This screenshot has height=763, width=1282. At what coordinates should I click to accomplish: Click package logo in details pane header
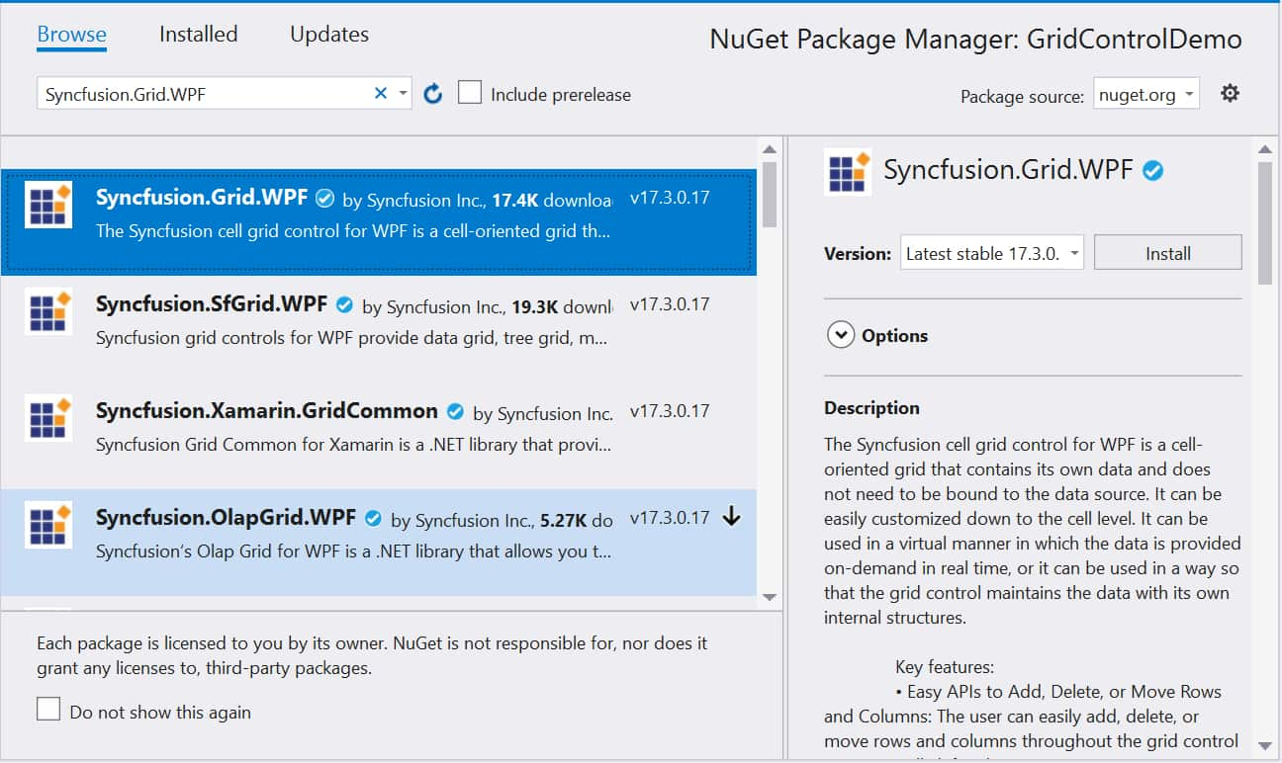pyautogui.click(x=848, y=172)
